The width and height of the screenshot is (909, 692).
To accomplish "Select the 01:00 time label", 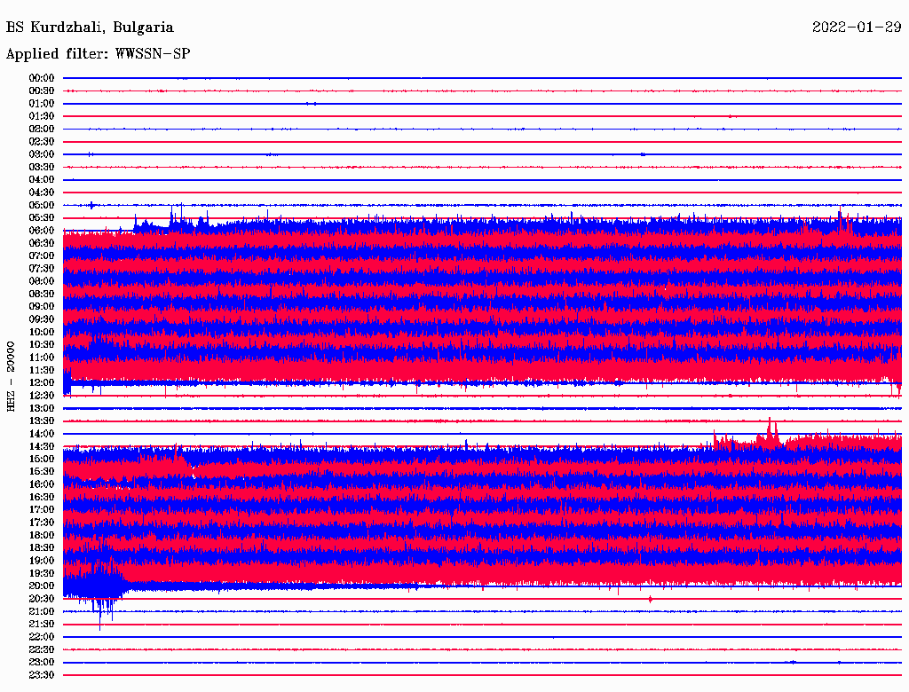I will pos(42,103).
